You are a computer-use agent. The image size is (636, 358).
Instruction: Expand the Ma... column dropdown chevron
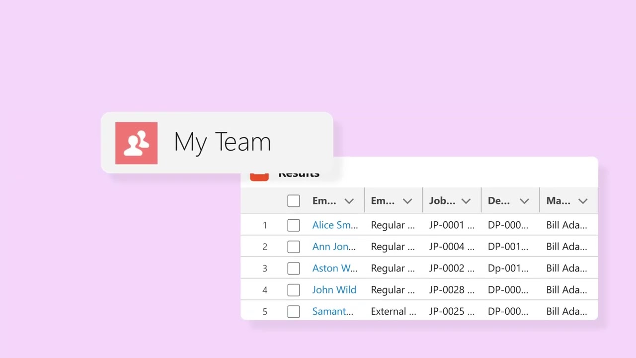583,201
